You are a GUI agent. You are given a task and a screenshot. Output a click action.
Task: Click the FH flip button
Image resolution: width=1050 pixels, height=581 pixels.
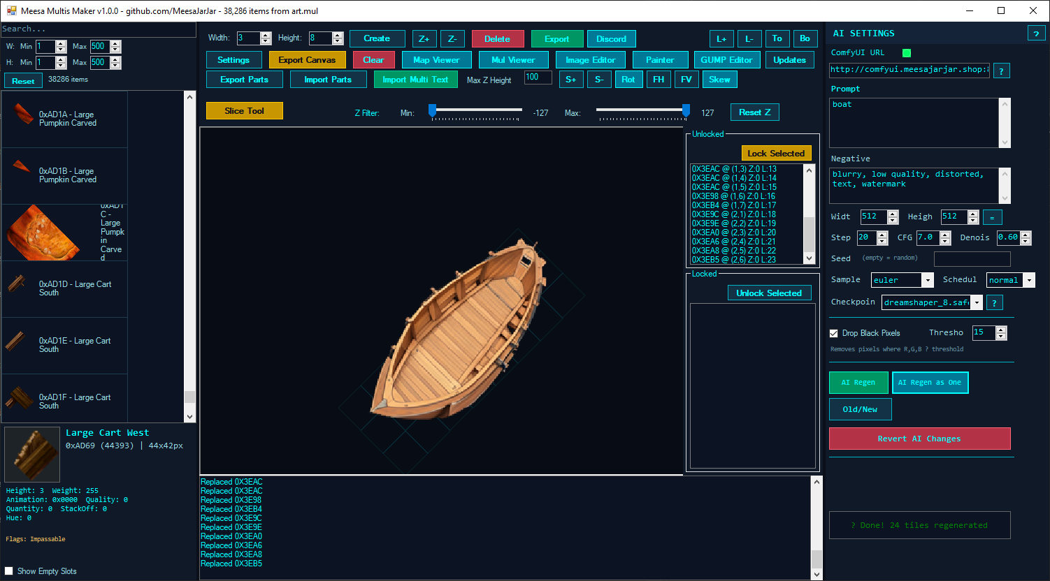[659, 80]
